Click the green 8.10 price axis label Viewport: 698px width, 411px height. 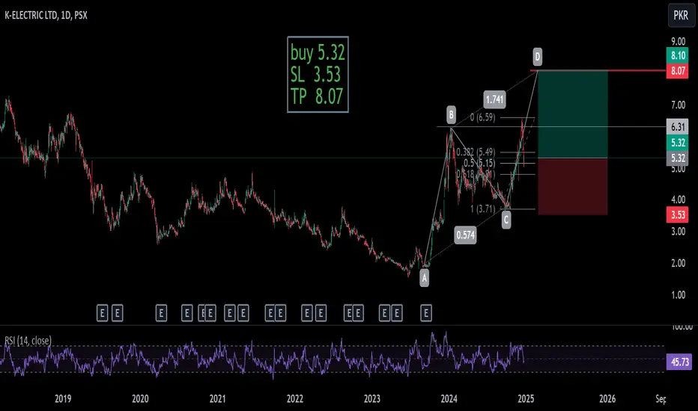click(x=678, y=55)
